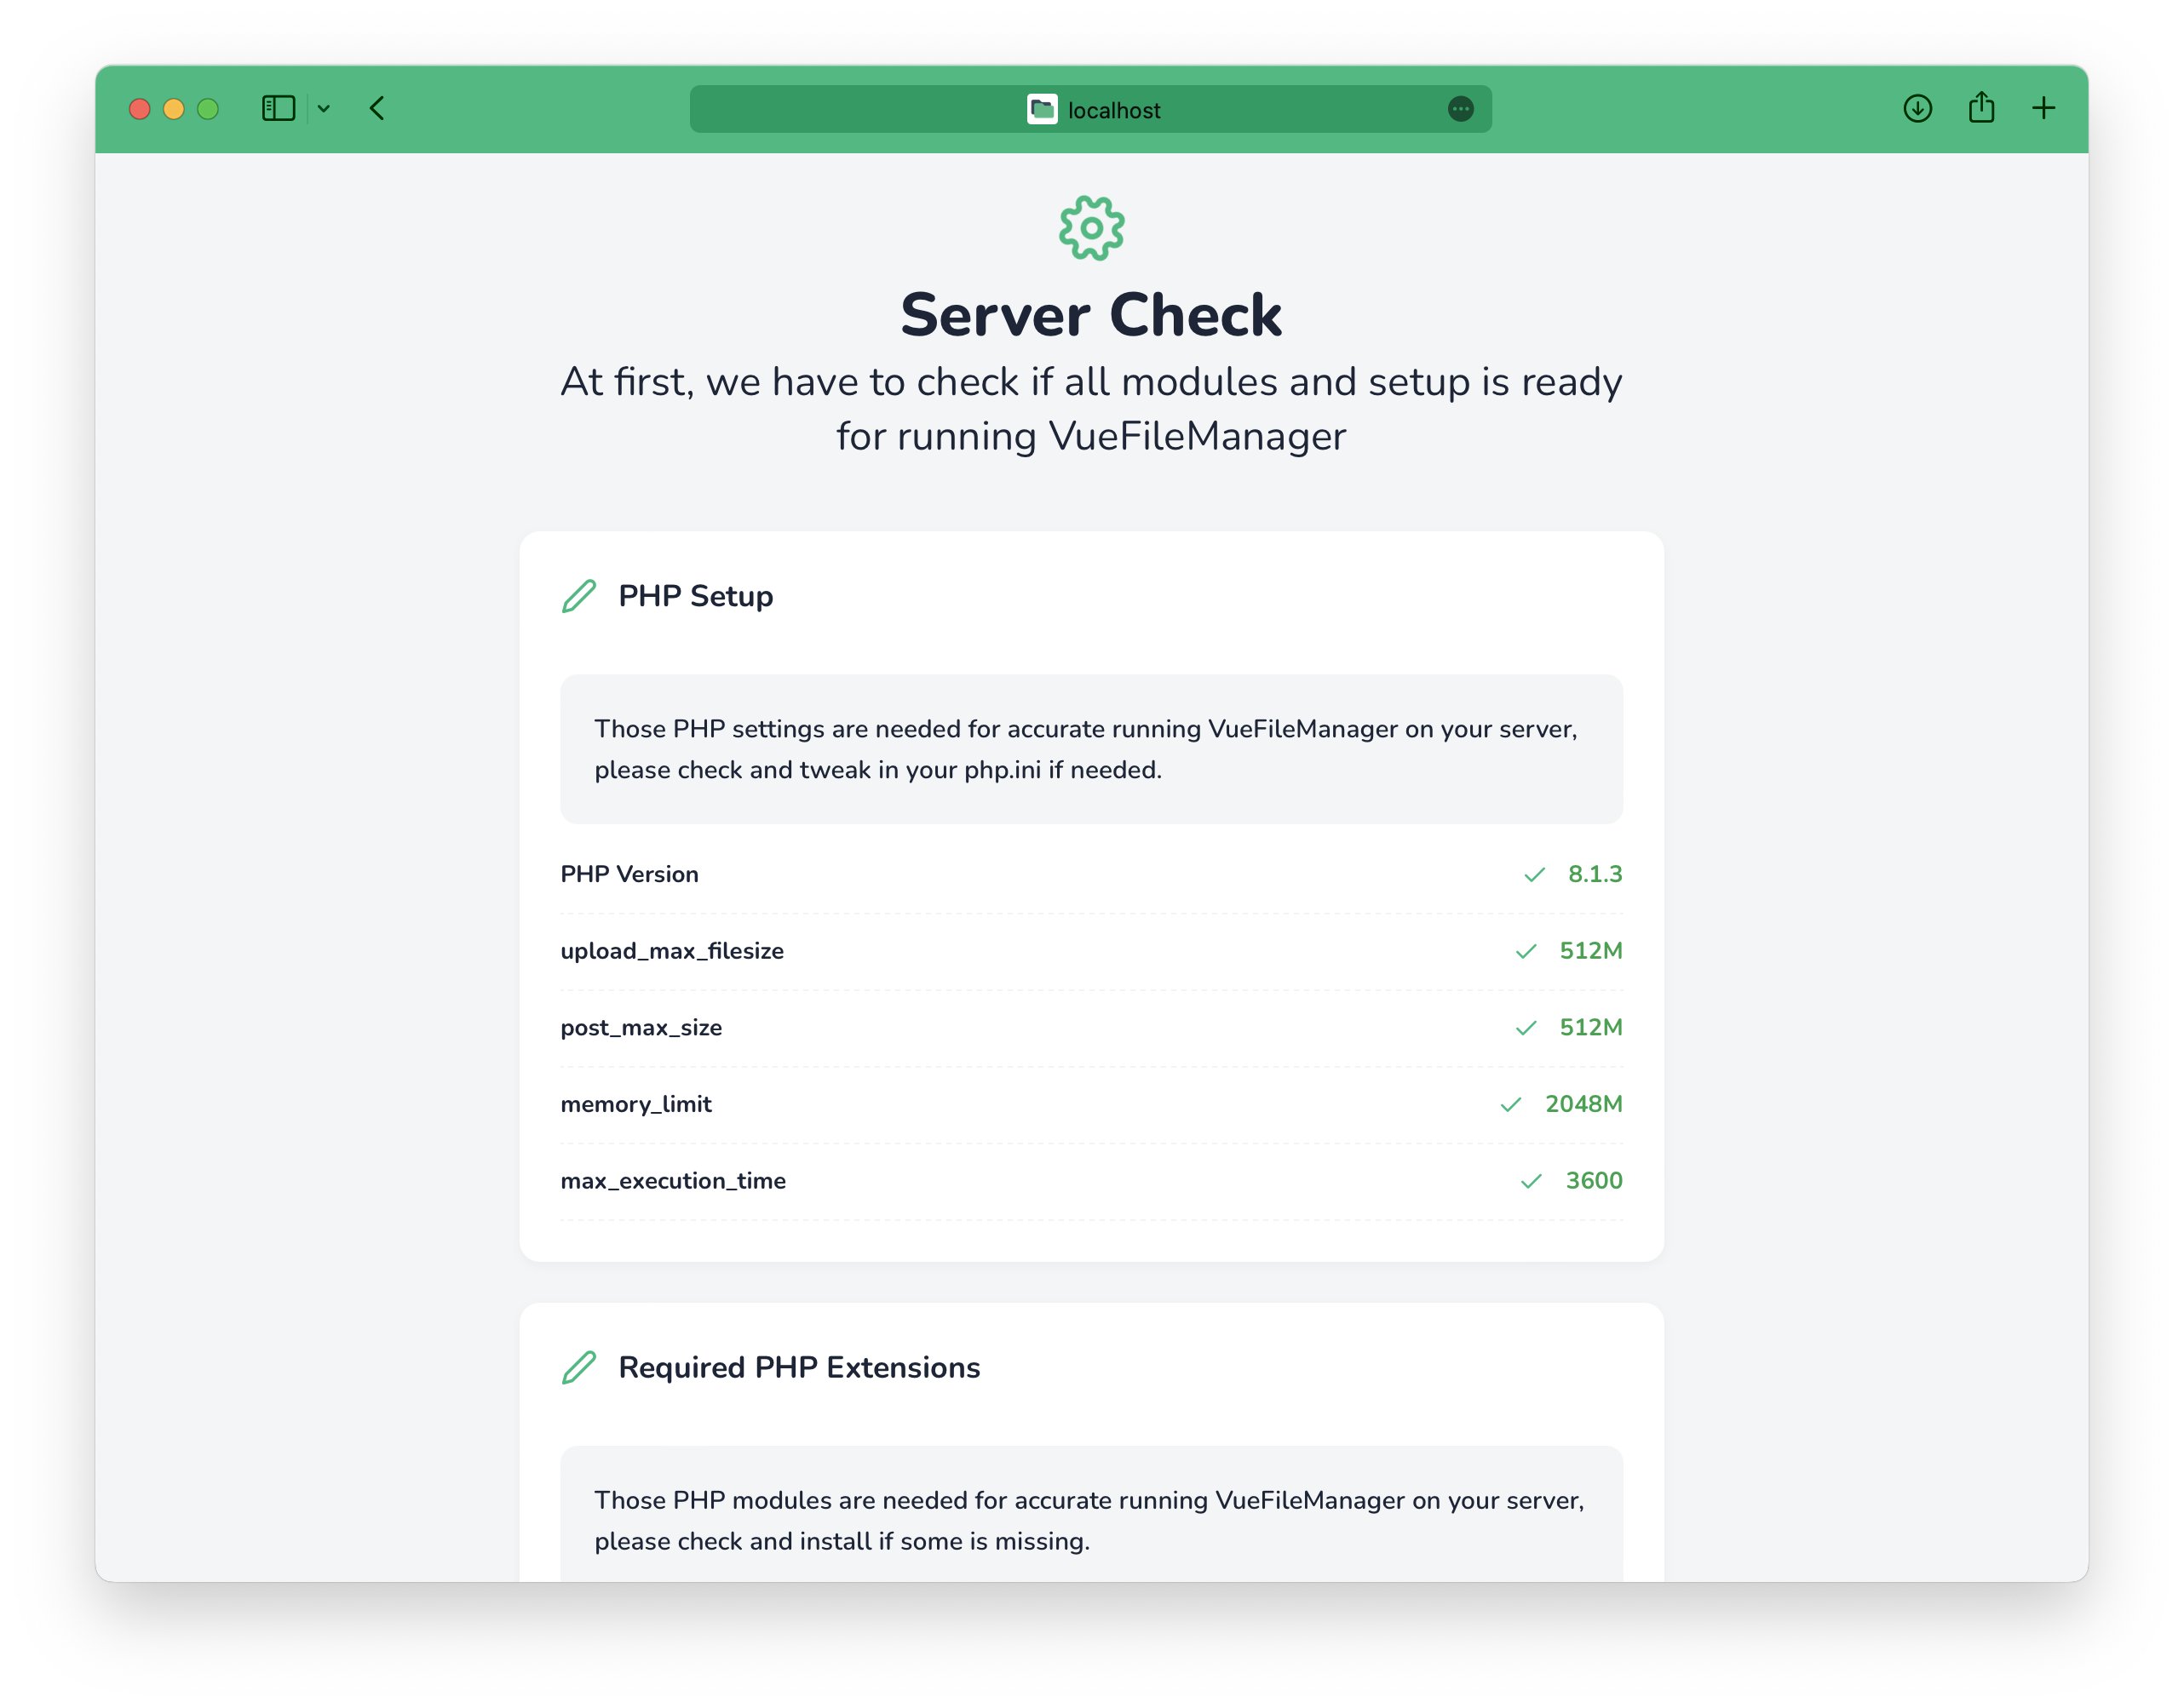The image size is (2184, 1708).
Task: Click the Share icon in the toolbar
Action: (x=1981, y=108)
